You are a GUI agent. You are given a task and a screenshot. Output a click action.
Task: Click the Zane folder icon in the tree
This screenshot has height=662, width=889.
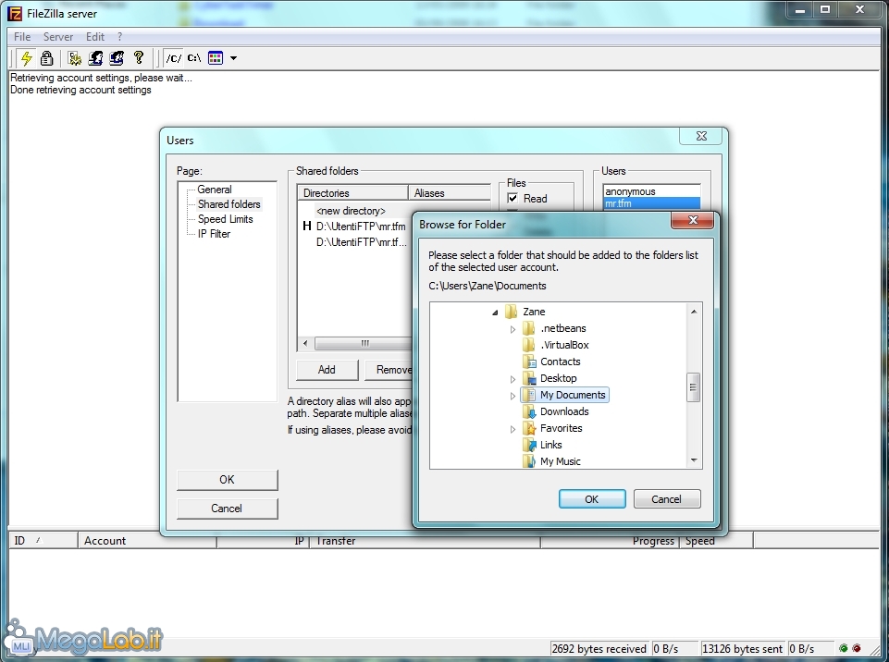click(x=511, y=312)
